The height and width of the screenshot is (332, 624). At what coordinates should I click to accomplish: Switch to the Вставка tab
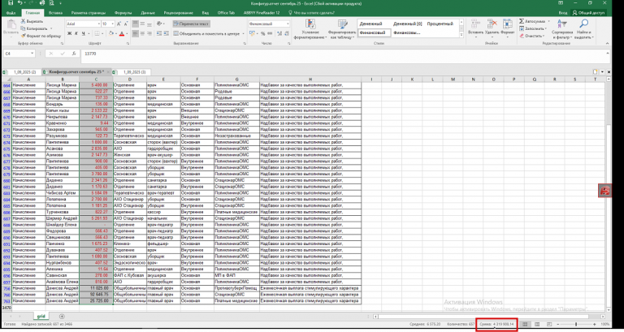point(55,13)
